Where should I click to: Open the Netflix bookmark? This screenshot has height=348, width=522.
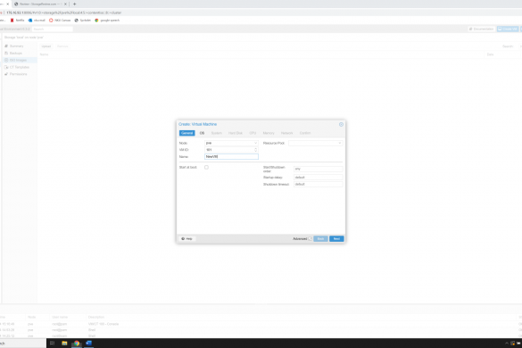coord(18,21)
